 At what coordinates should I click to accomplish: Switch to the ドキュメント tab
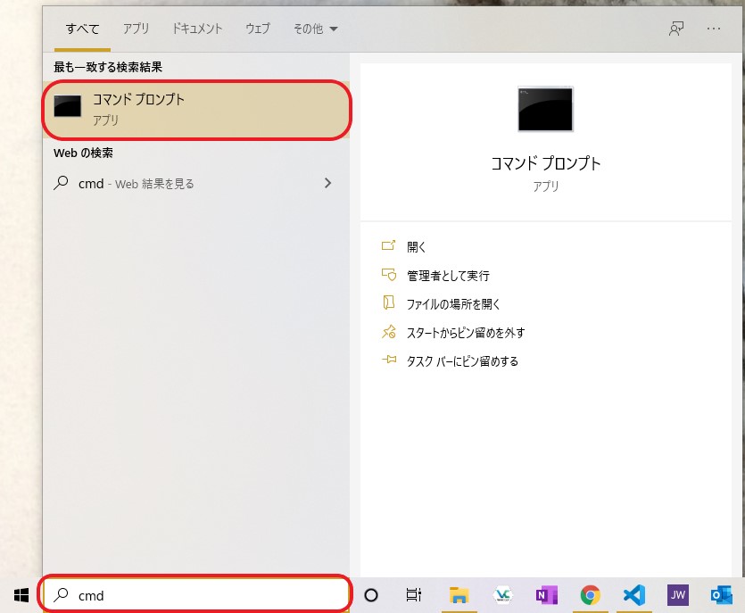tap(196, 29)
